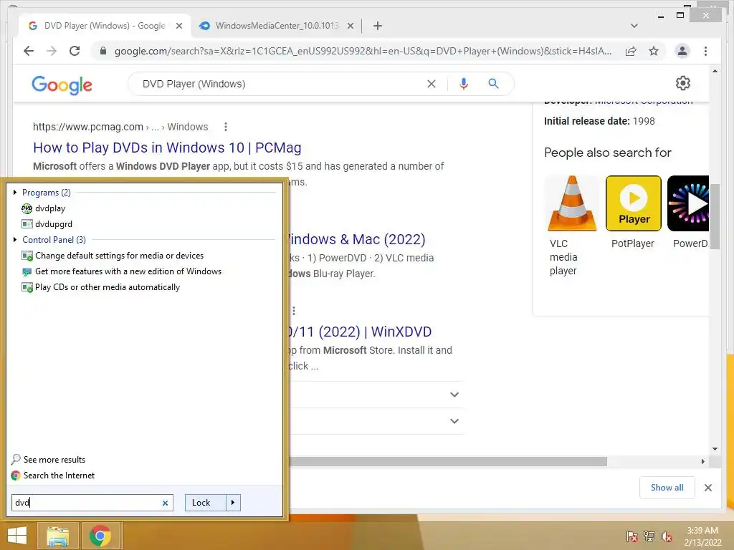Click the page horizontal scrollbar thumb
The width and height of the screenshot is (734, 550).
pos(447,462)
